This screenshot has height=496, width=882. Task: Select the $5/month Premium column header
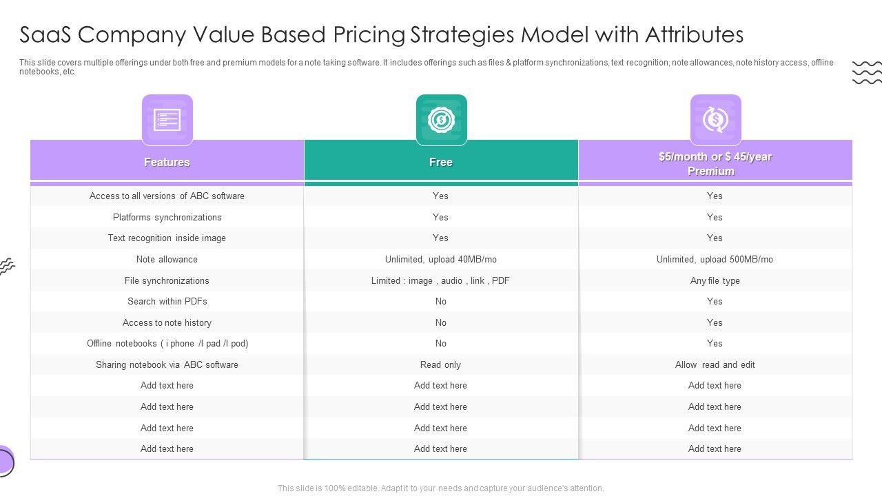(715, 164)
